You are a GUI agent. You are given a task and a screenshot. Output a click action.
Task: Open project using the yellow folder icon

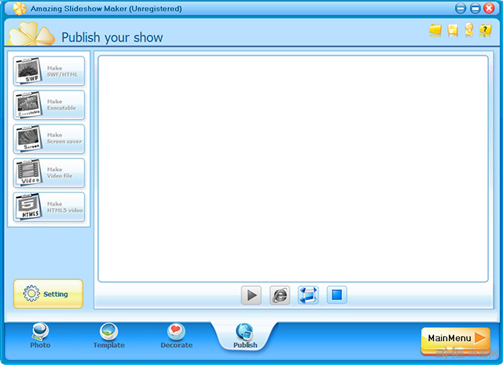(436, 30)
